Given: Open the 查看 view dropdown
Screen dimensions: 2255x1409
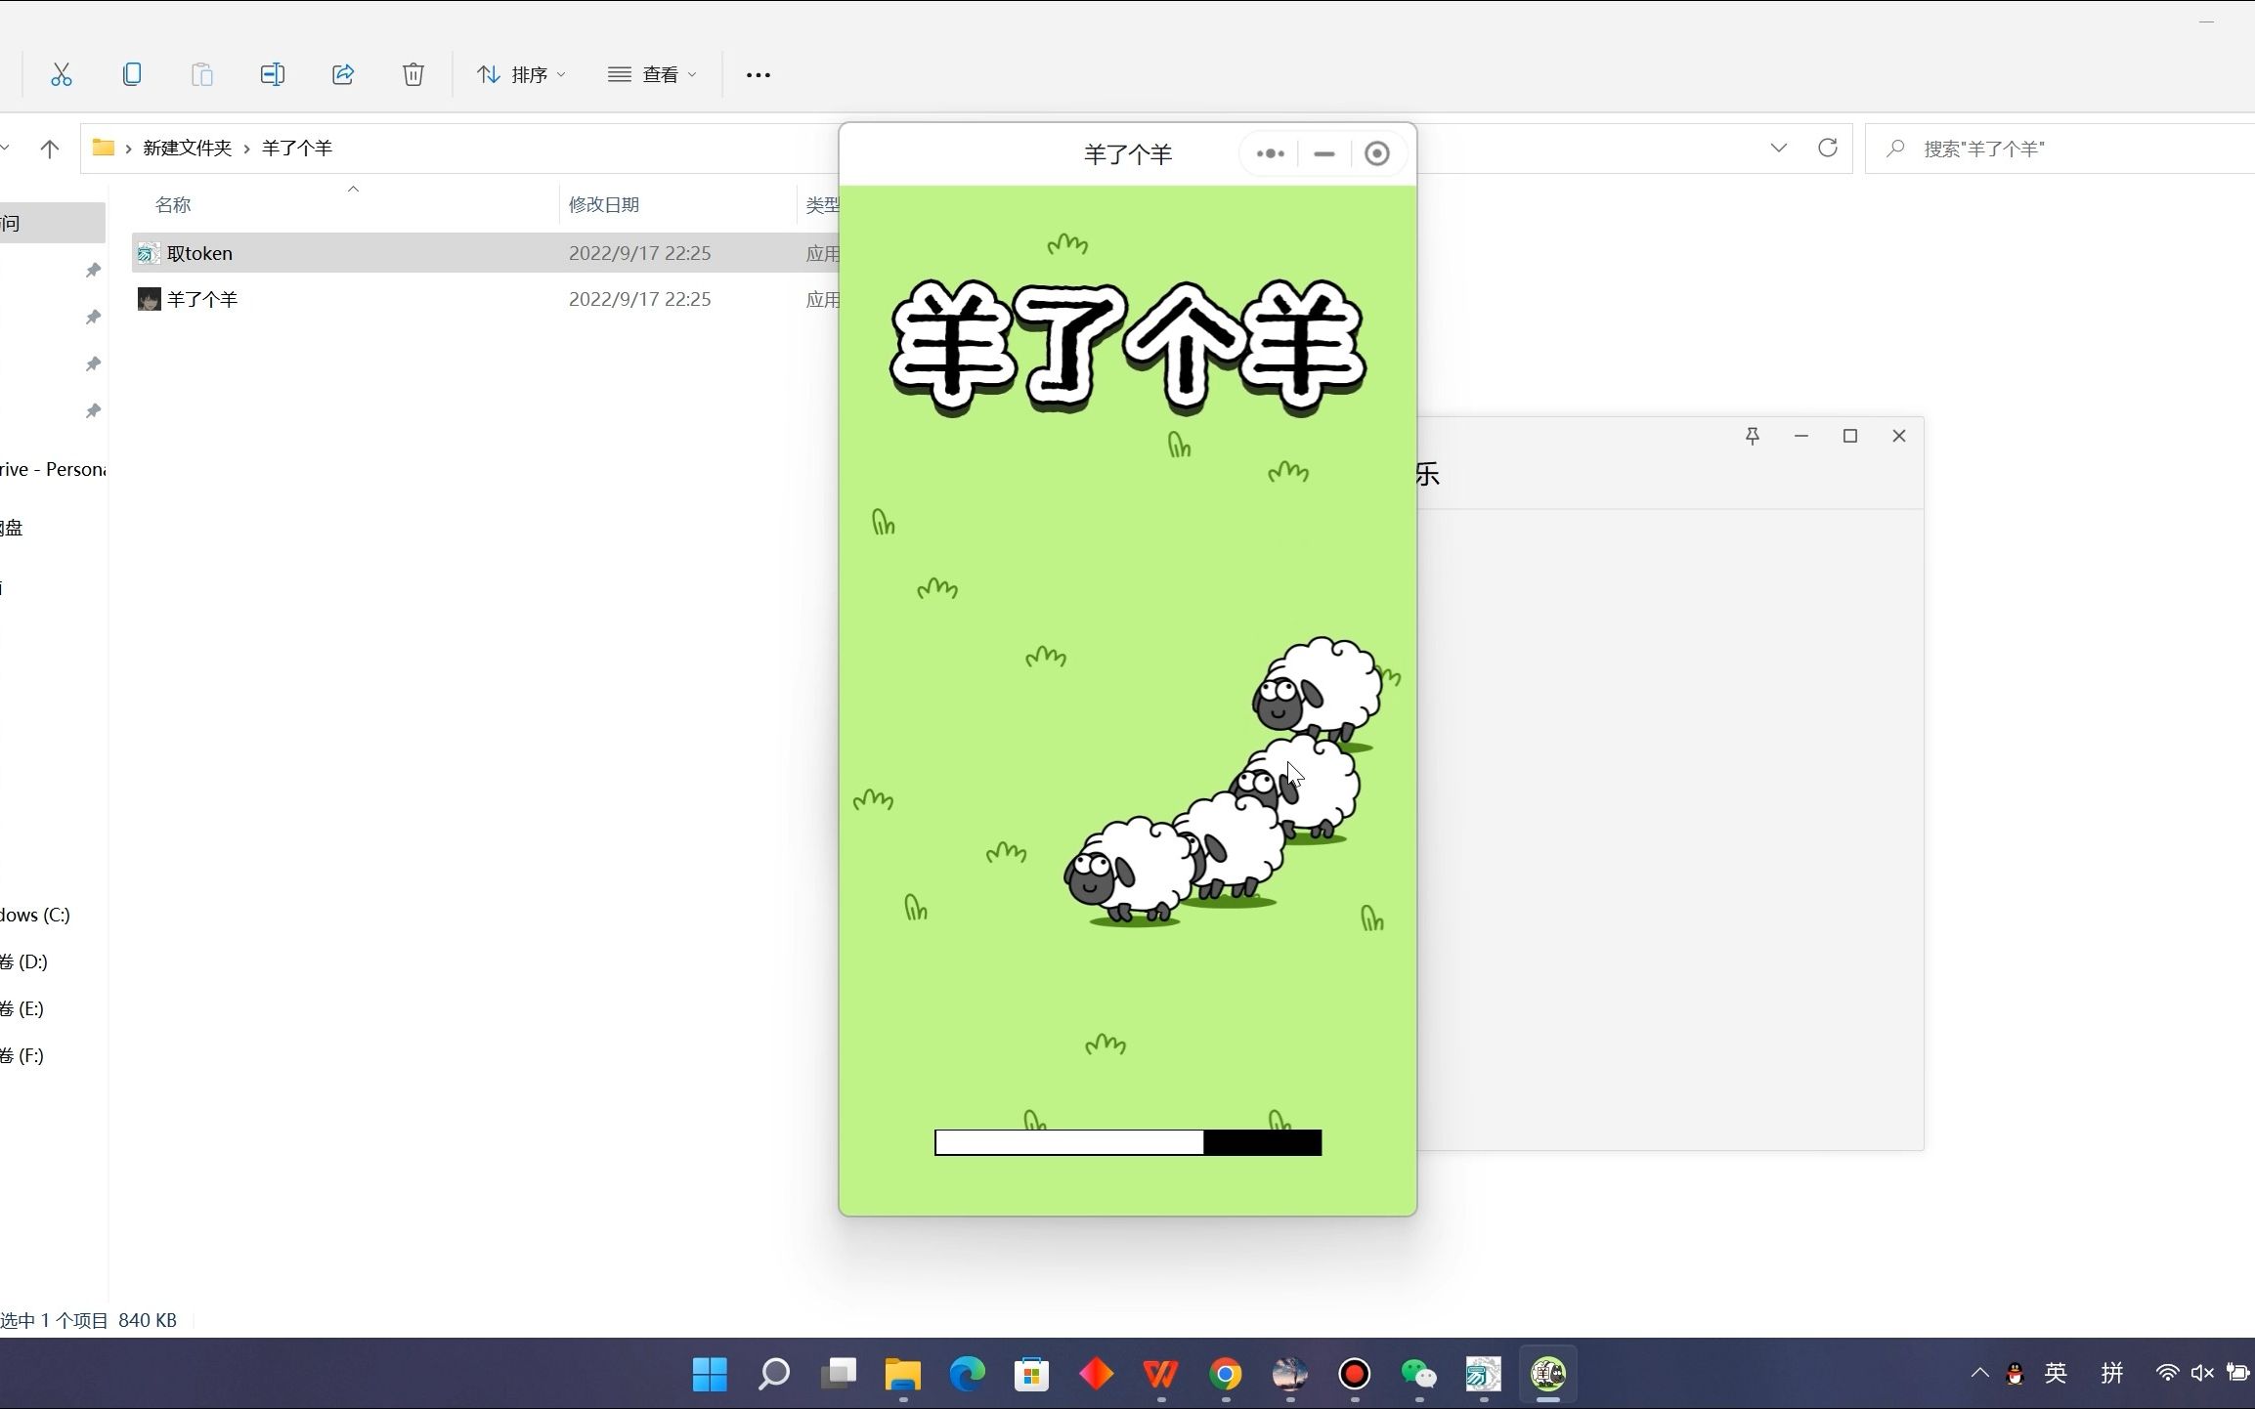Looking at the screenshot, I should tap(652, 74).
